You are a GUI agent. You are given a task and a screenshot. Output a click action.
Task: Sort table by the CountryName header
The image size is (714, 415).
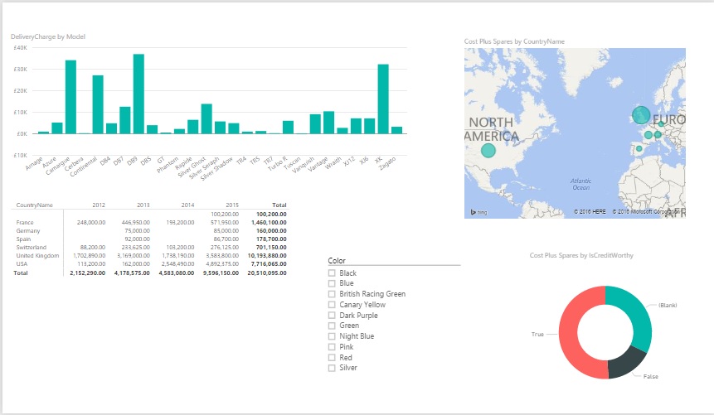click(35, 204)
